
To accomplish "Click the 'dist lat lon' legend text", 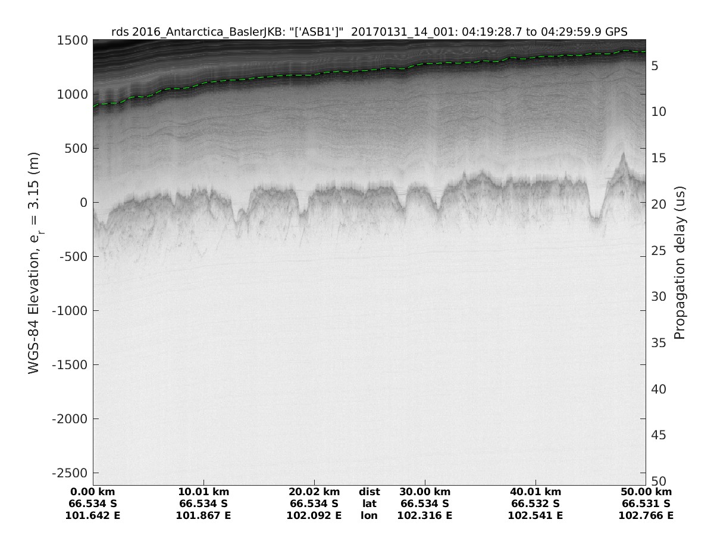I will (369, 503).
